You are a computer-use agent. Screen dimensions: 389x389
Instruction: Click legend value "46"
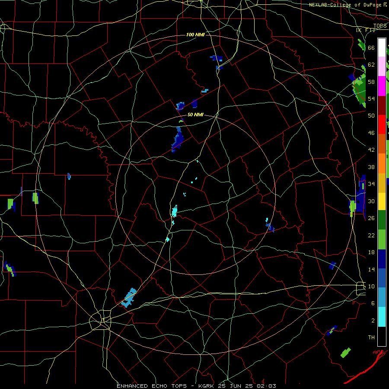tap(371, 133)
